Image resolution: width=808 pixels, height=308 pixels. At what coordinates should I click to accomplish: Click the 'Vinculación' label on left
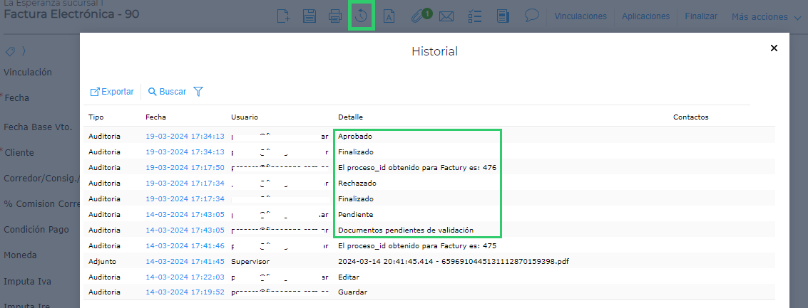point(28,72)
